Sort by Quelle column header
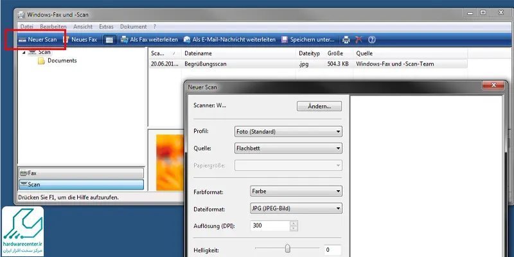Viewport: 514px width, 257px height. (x=411, y=53)
